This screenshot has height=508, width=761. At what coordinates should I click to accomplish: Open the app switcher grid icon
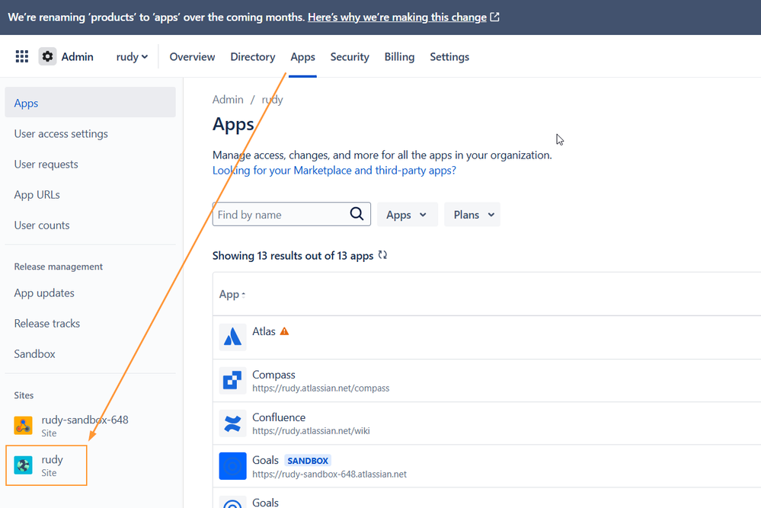tap(22, 57)
